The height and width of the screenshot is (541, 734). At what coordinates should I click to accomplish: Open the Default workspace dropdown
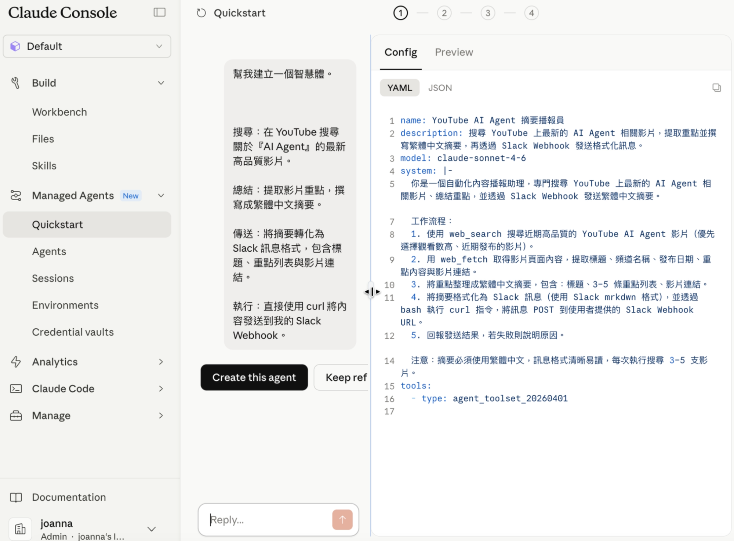[87, 46]
